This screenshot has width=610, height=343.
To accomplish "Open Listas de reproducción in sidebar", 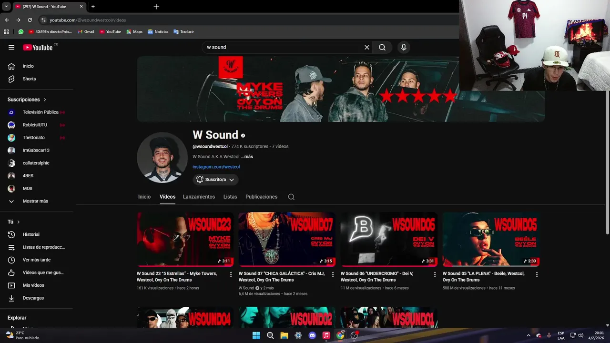I will (37, 247).
